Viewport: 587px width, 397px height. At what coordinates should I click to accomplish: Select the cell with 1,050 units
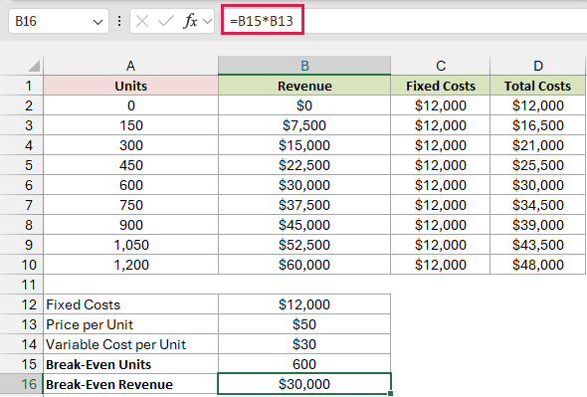click(130, 245)
